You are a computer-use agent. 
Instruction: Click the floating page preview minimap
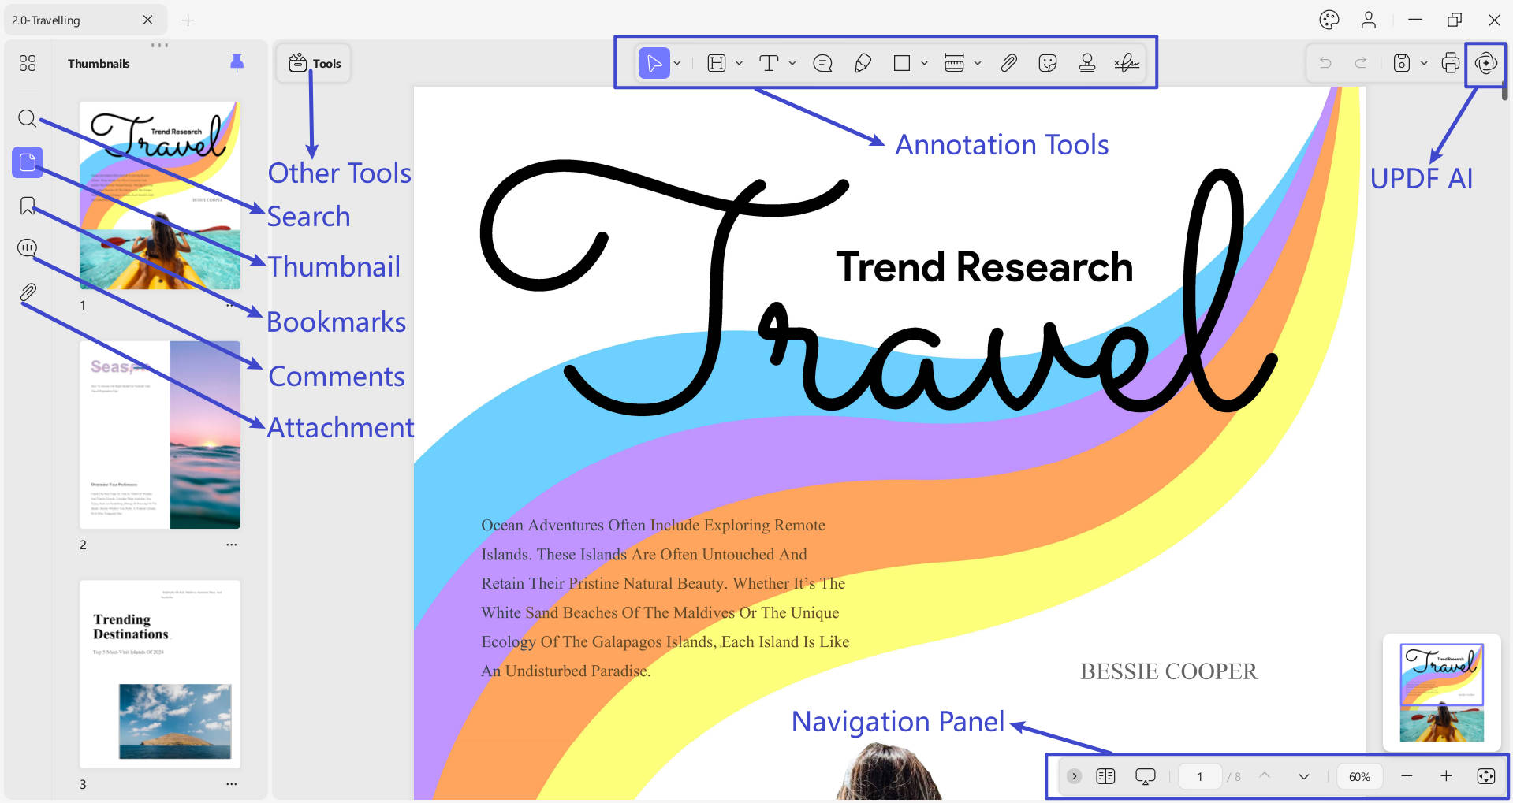[x=1441, y=693]
